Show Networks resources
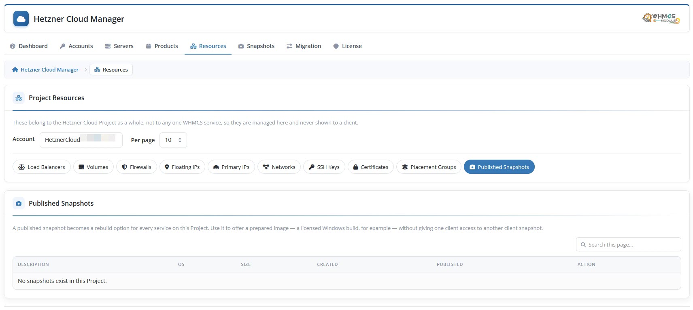The image size is (693, 310). click(x=279, y=167)
